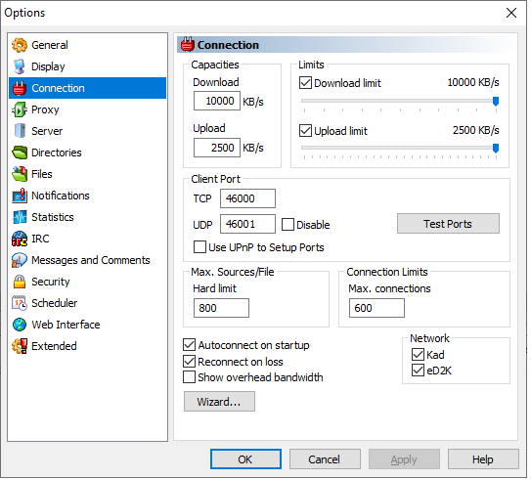Image resolution: width=531 pixels, height=480 pixels.
Task: Click the TCP port field
Action: click(248, 199)
